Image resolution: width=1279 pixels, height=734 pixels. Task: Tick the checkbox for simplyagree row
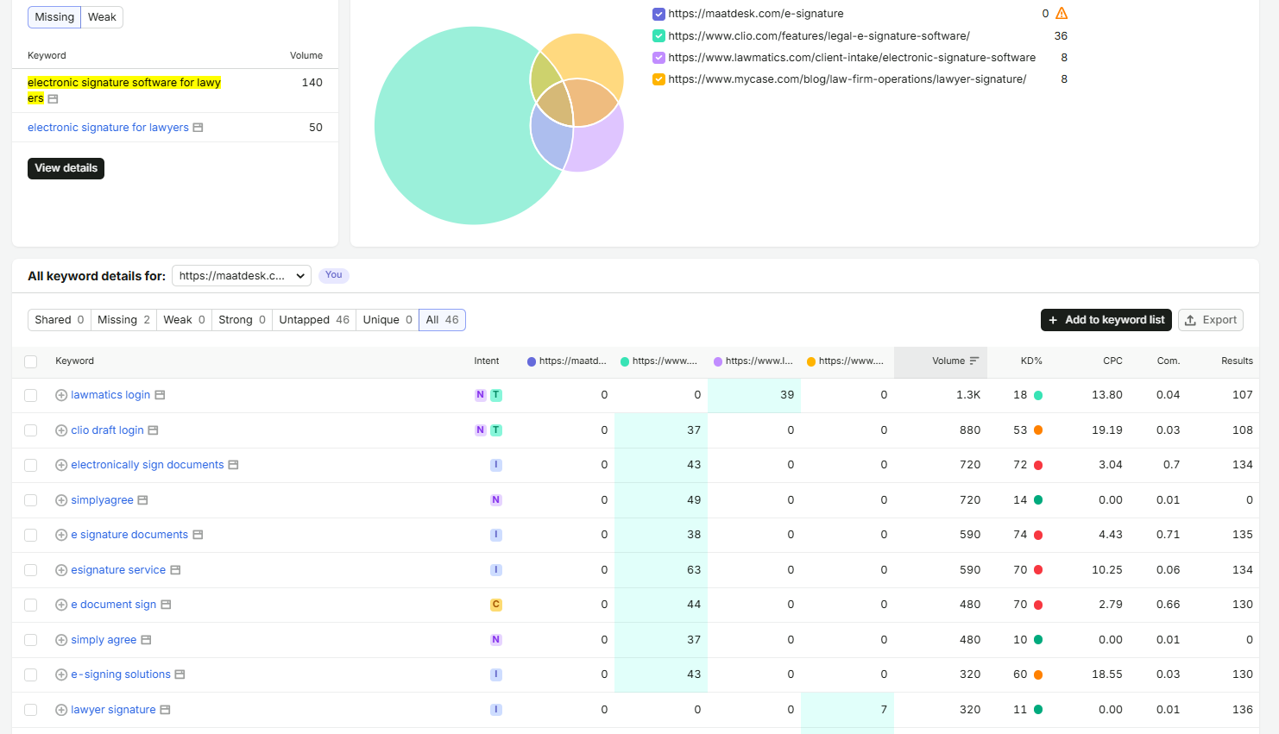[31, 500]
